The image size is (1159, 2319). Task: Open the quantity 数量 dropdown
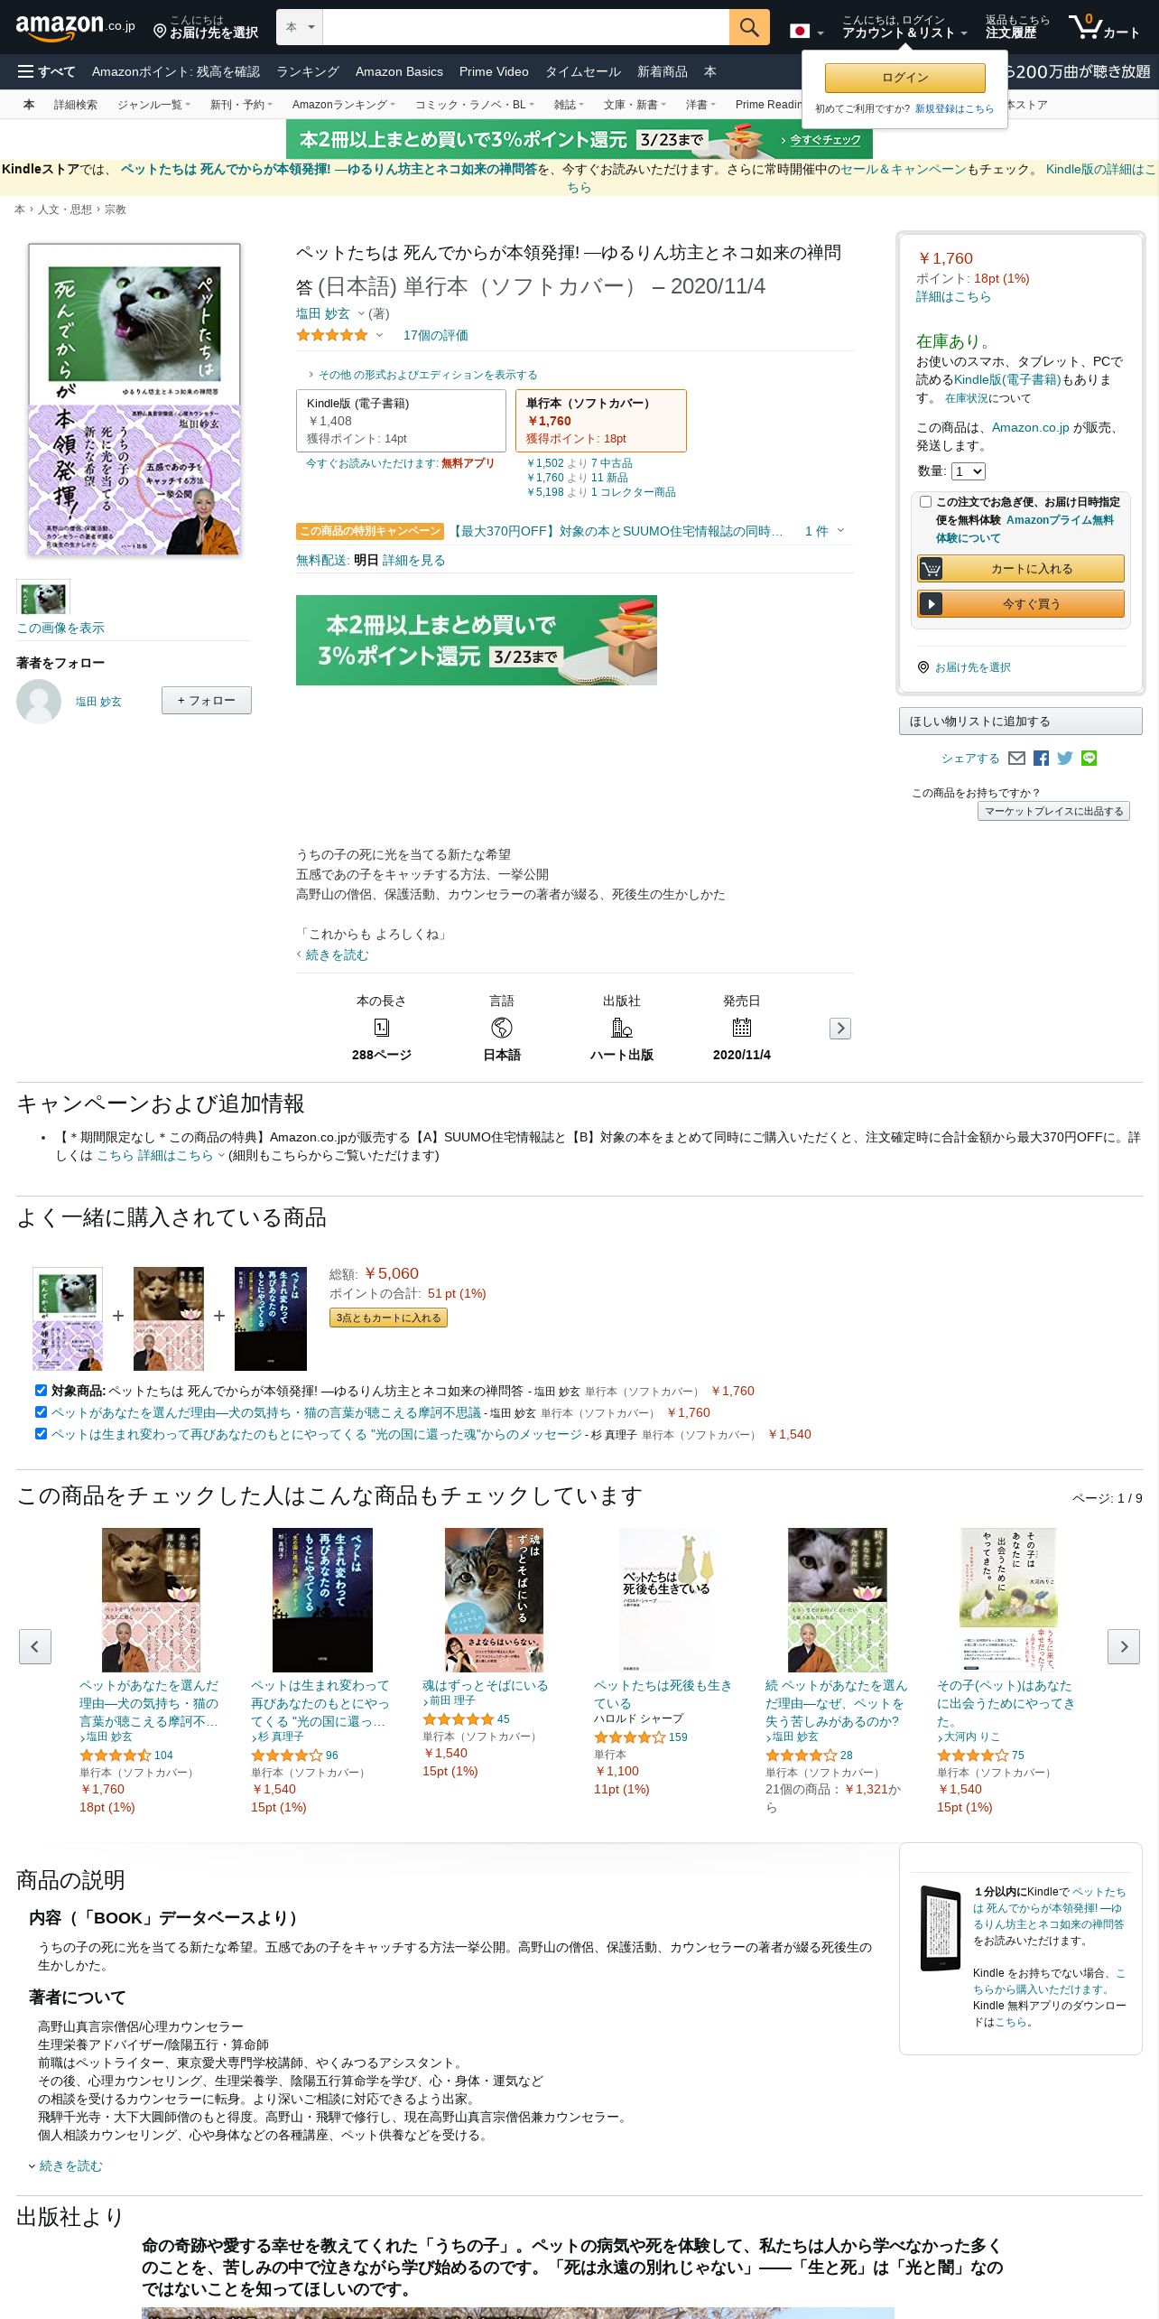pos(968,471)
